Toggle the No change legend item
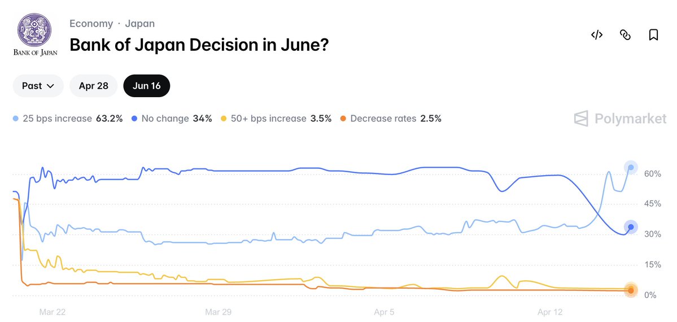677x322 pixels. pos(172,119)
